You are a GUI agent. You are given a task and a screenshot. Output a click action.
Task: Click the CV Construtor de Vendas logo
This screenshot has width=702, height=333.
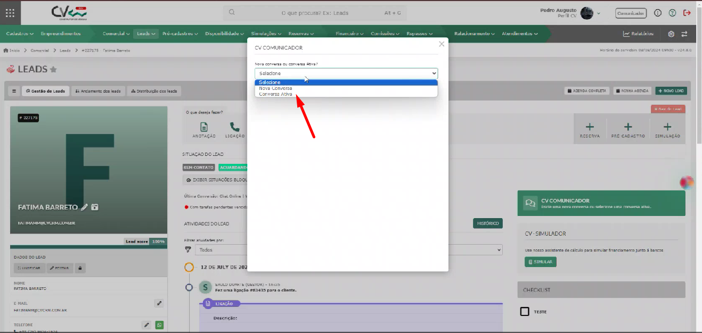pyautogui.click(x=69, y=13)
